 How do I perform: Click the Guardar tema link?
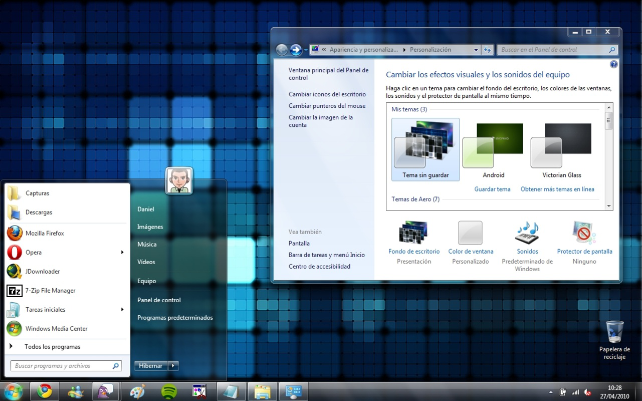point(492,189)
